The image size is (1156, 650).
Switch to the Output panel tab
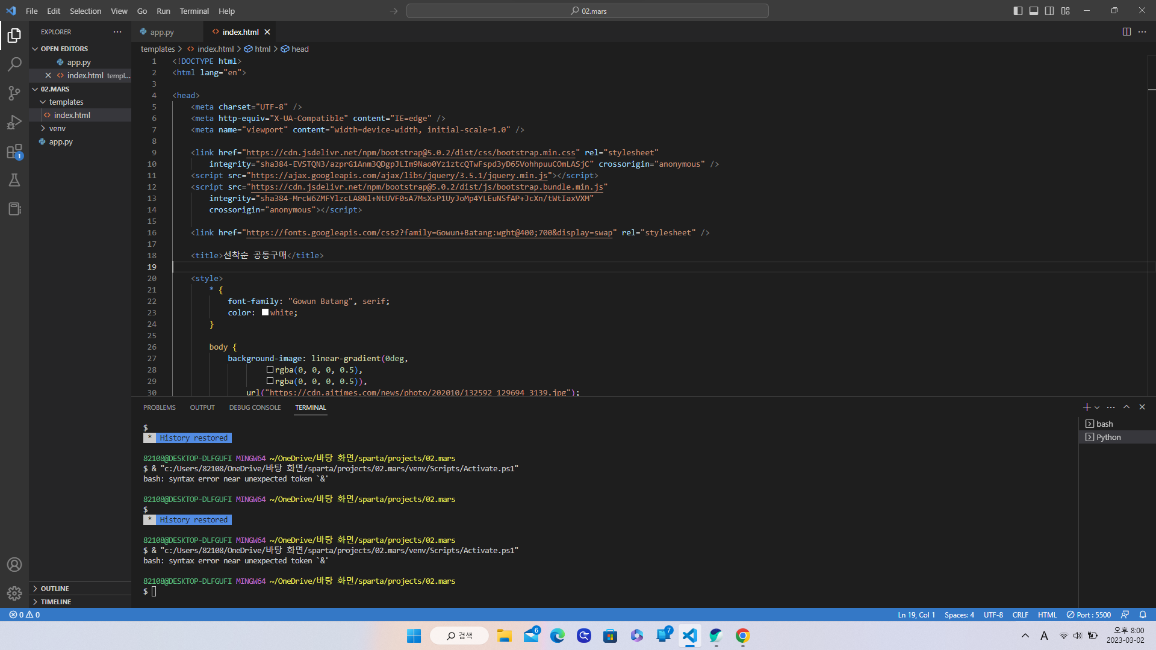pyautogui.click(x=202, y=407)
